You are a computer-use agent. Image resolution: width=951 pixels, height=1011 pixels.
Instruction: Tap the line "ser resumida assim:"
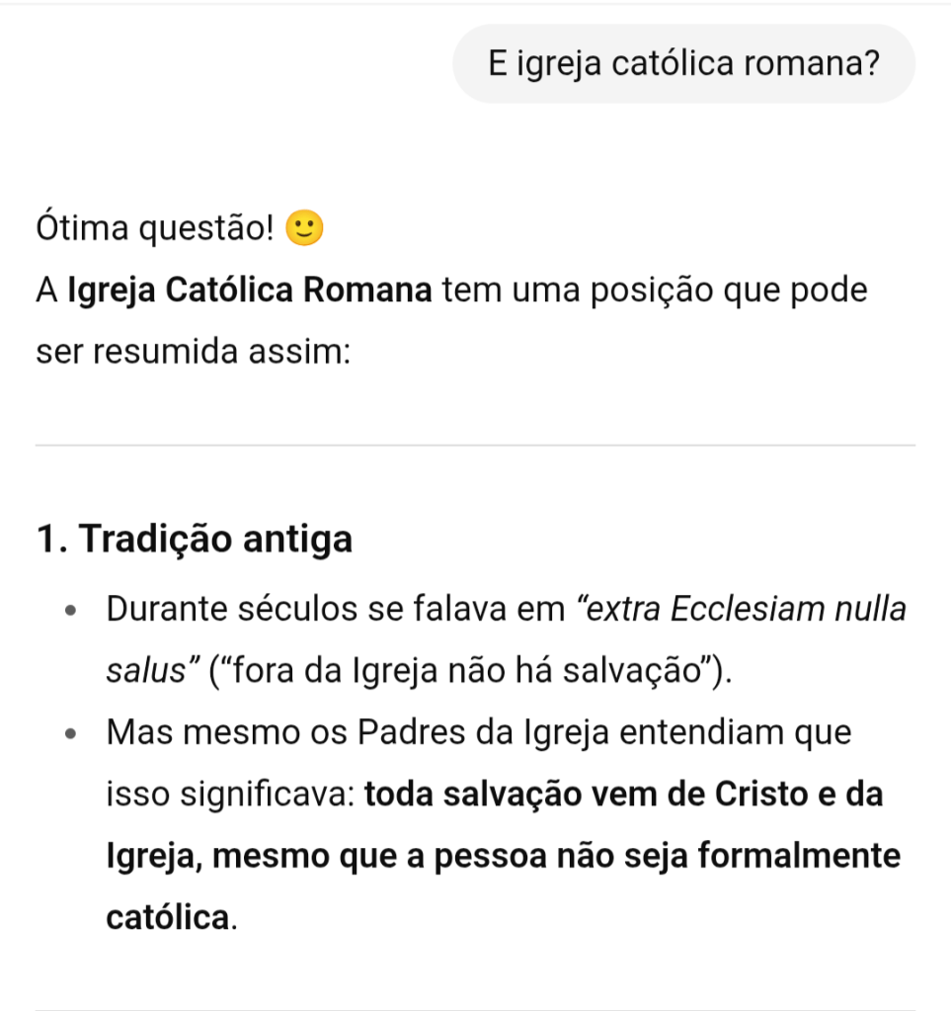pos(194,353)
